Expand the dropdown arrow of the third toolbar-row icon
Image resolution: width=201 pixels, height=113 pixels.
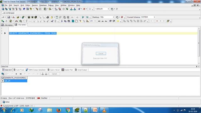tap(13, 21)
